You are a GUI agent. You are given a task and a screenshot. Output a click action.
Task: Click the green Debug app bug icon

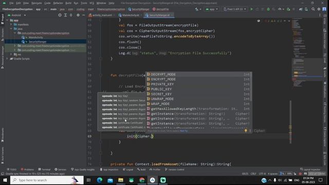268,9
